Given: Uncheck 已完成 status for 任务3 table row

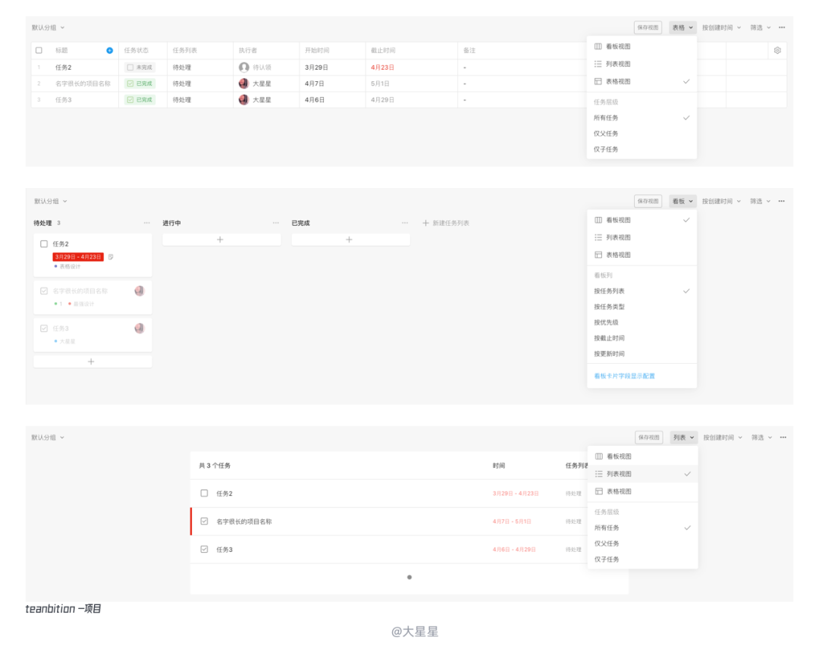Looking at the screenshot, I should click(130, 100).
